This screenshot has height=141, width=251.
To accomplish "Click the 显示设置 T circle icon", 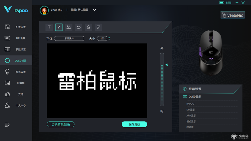I will (184, 89).
